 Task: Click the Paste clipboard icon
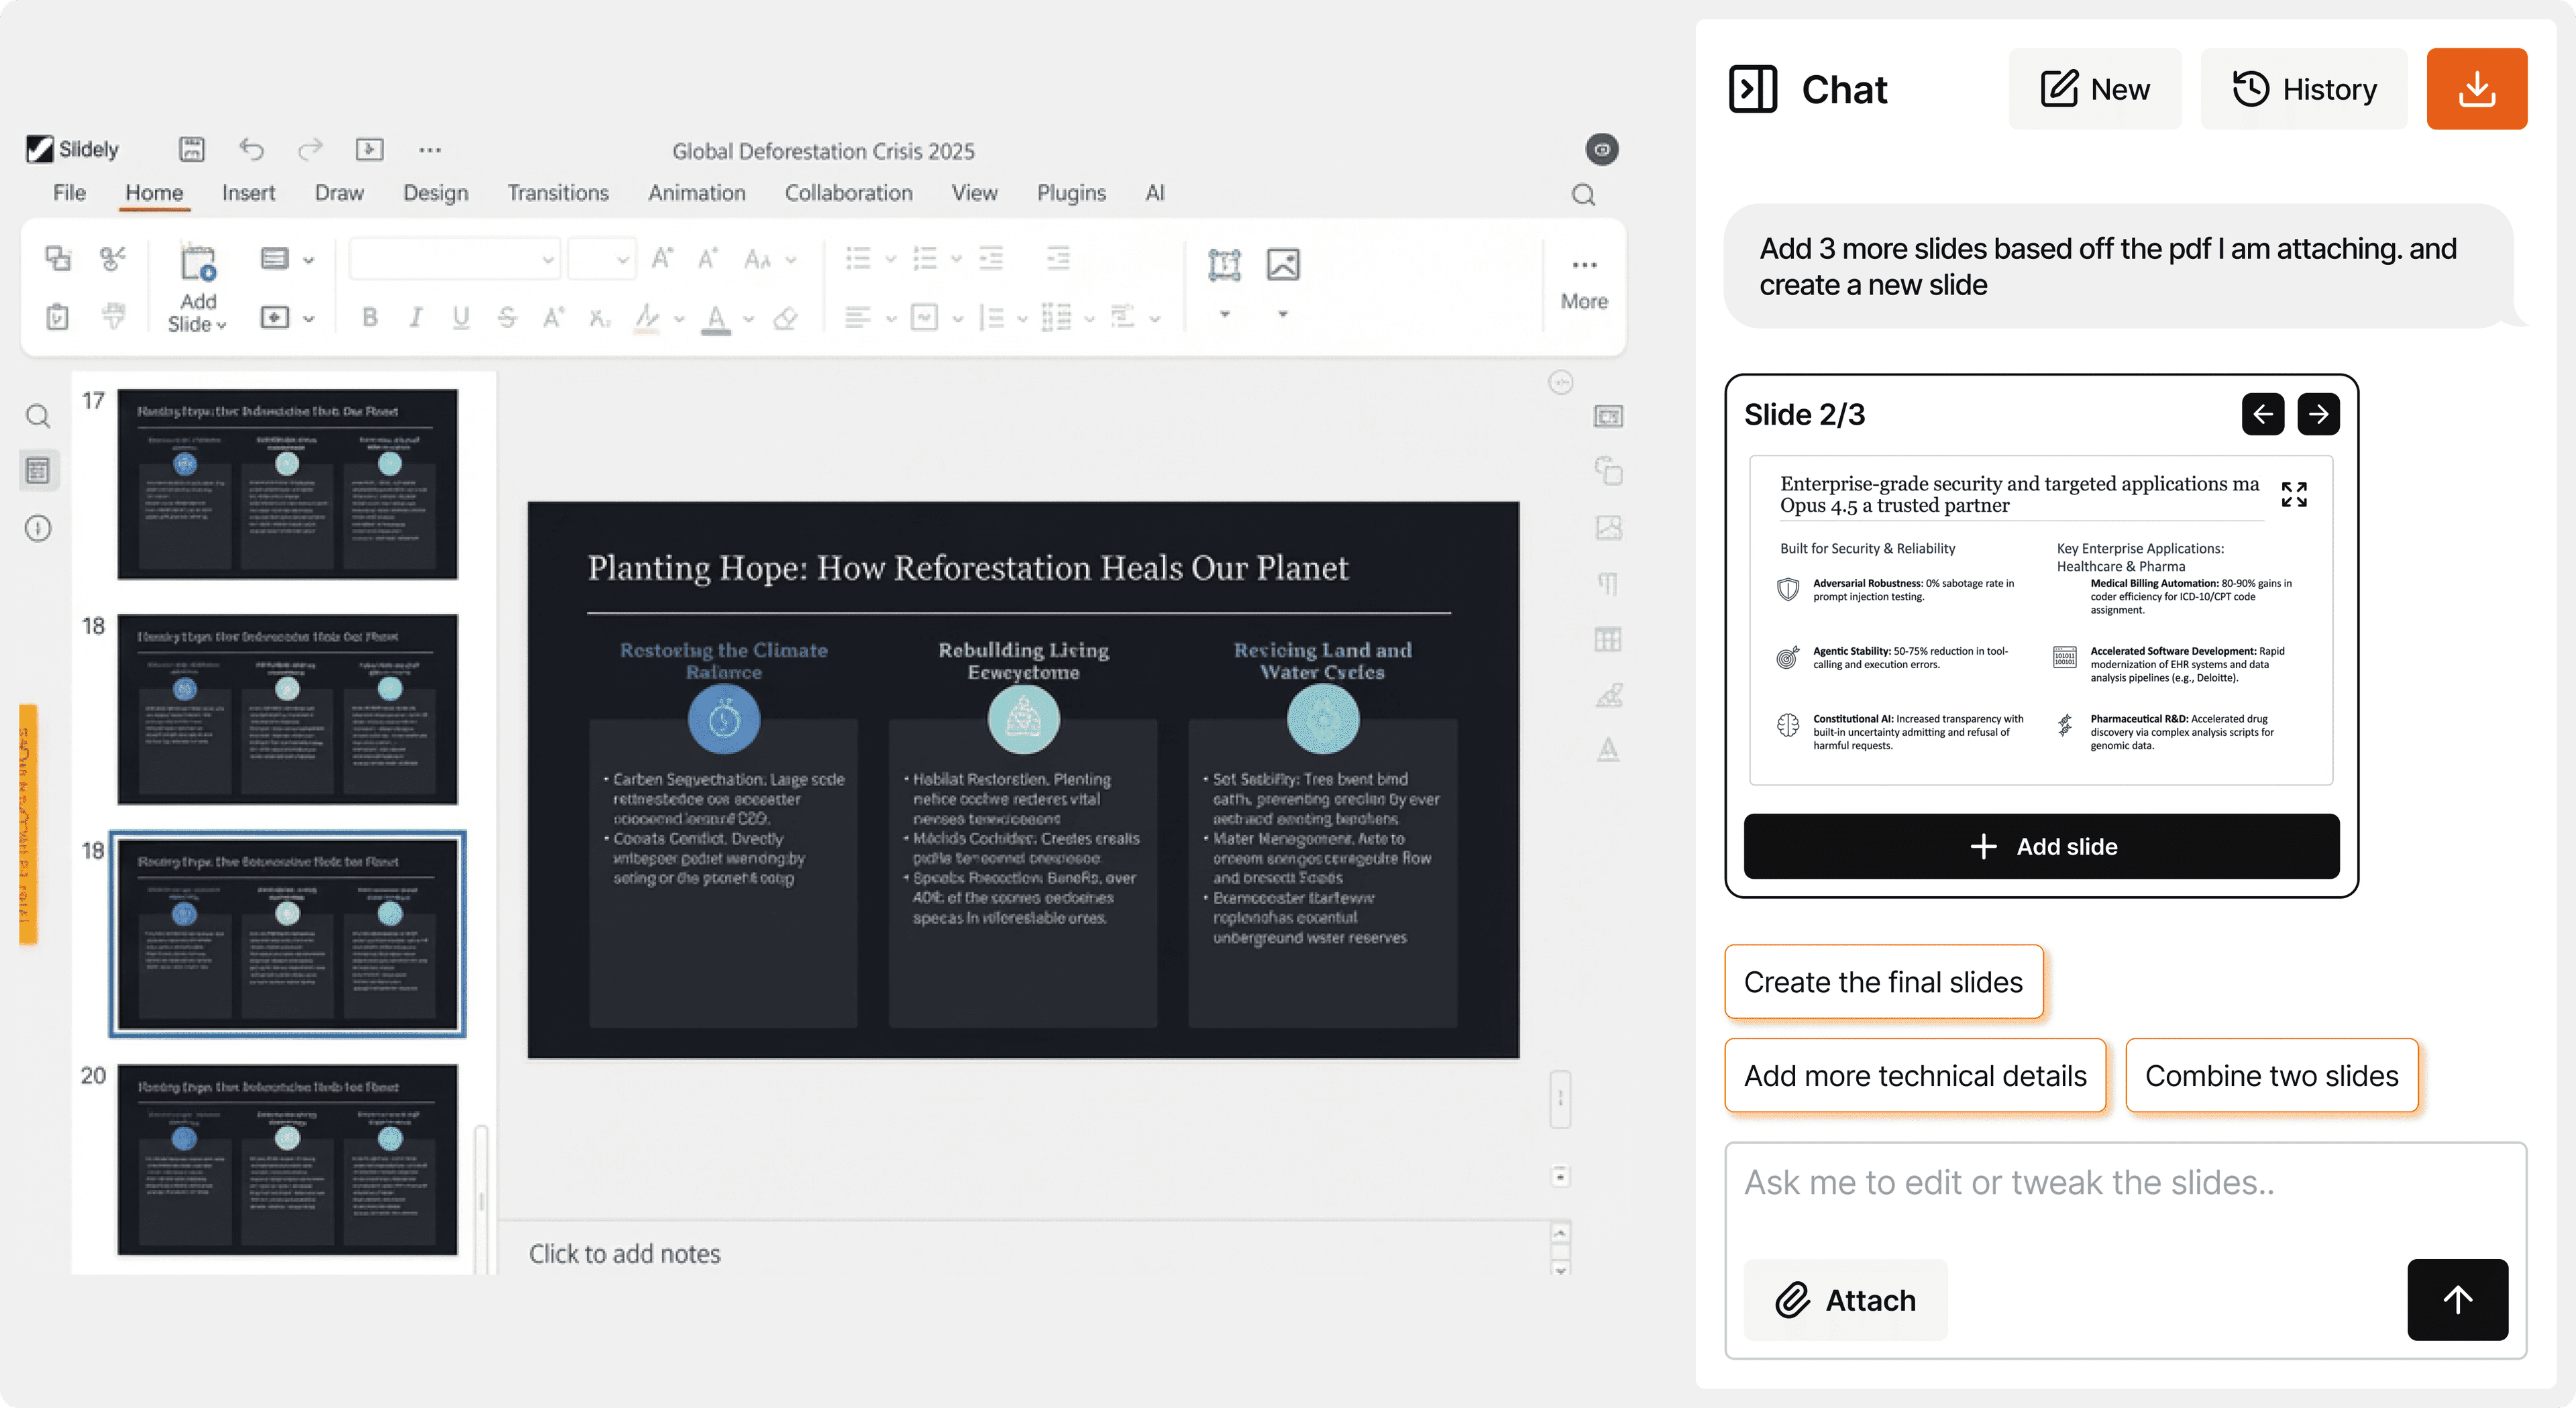point(58,317)
